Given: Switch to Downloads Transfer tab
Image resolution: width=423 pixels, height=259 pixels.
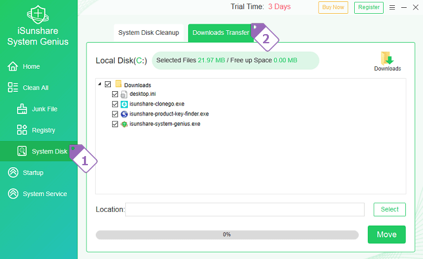Looking at the screenshot, I should 220,33.
